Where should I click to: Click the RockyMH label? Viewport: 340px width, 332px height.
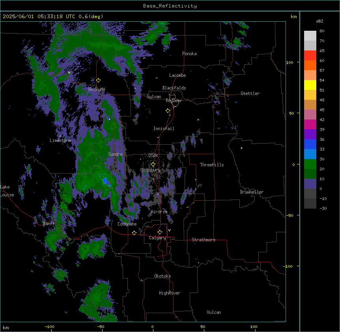tap(97, 90)
